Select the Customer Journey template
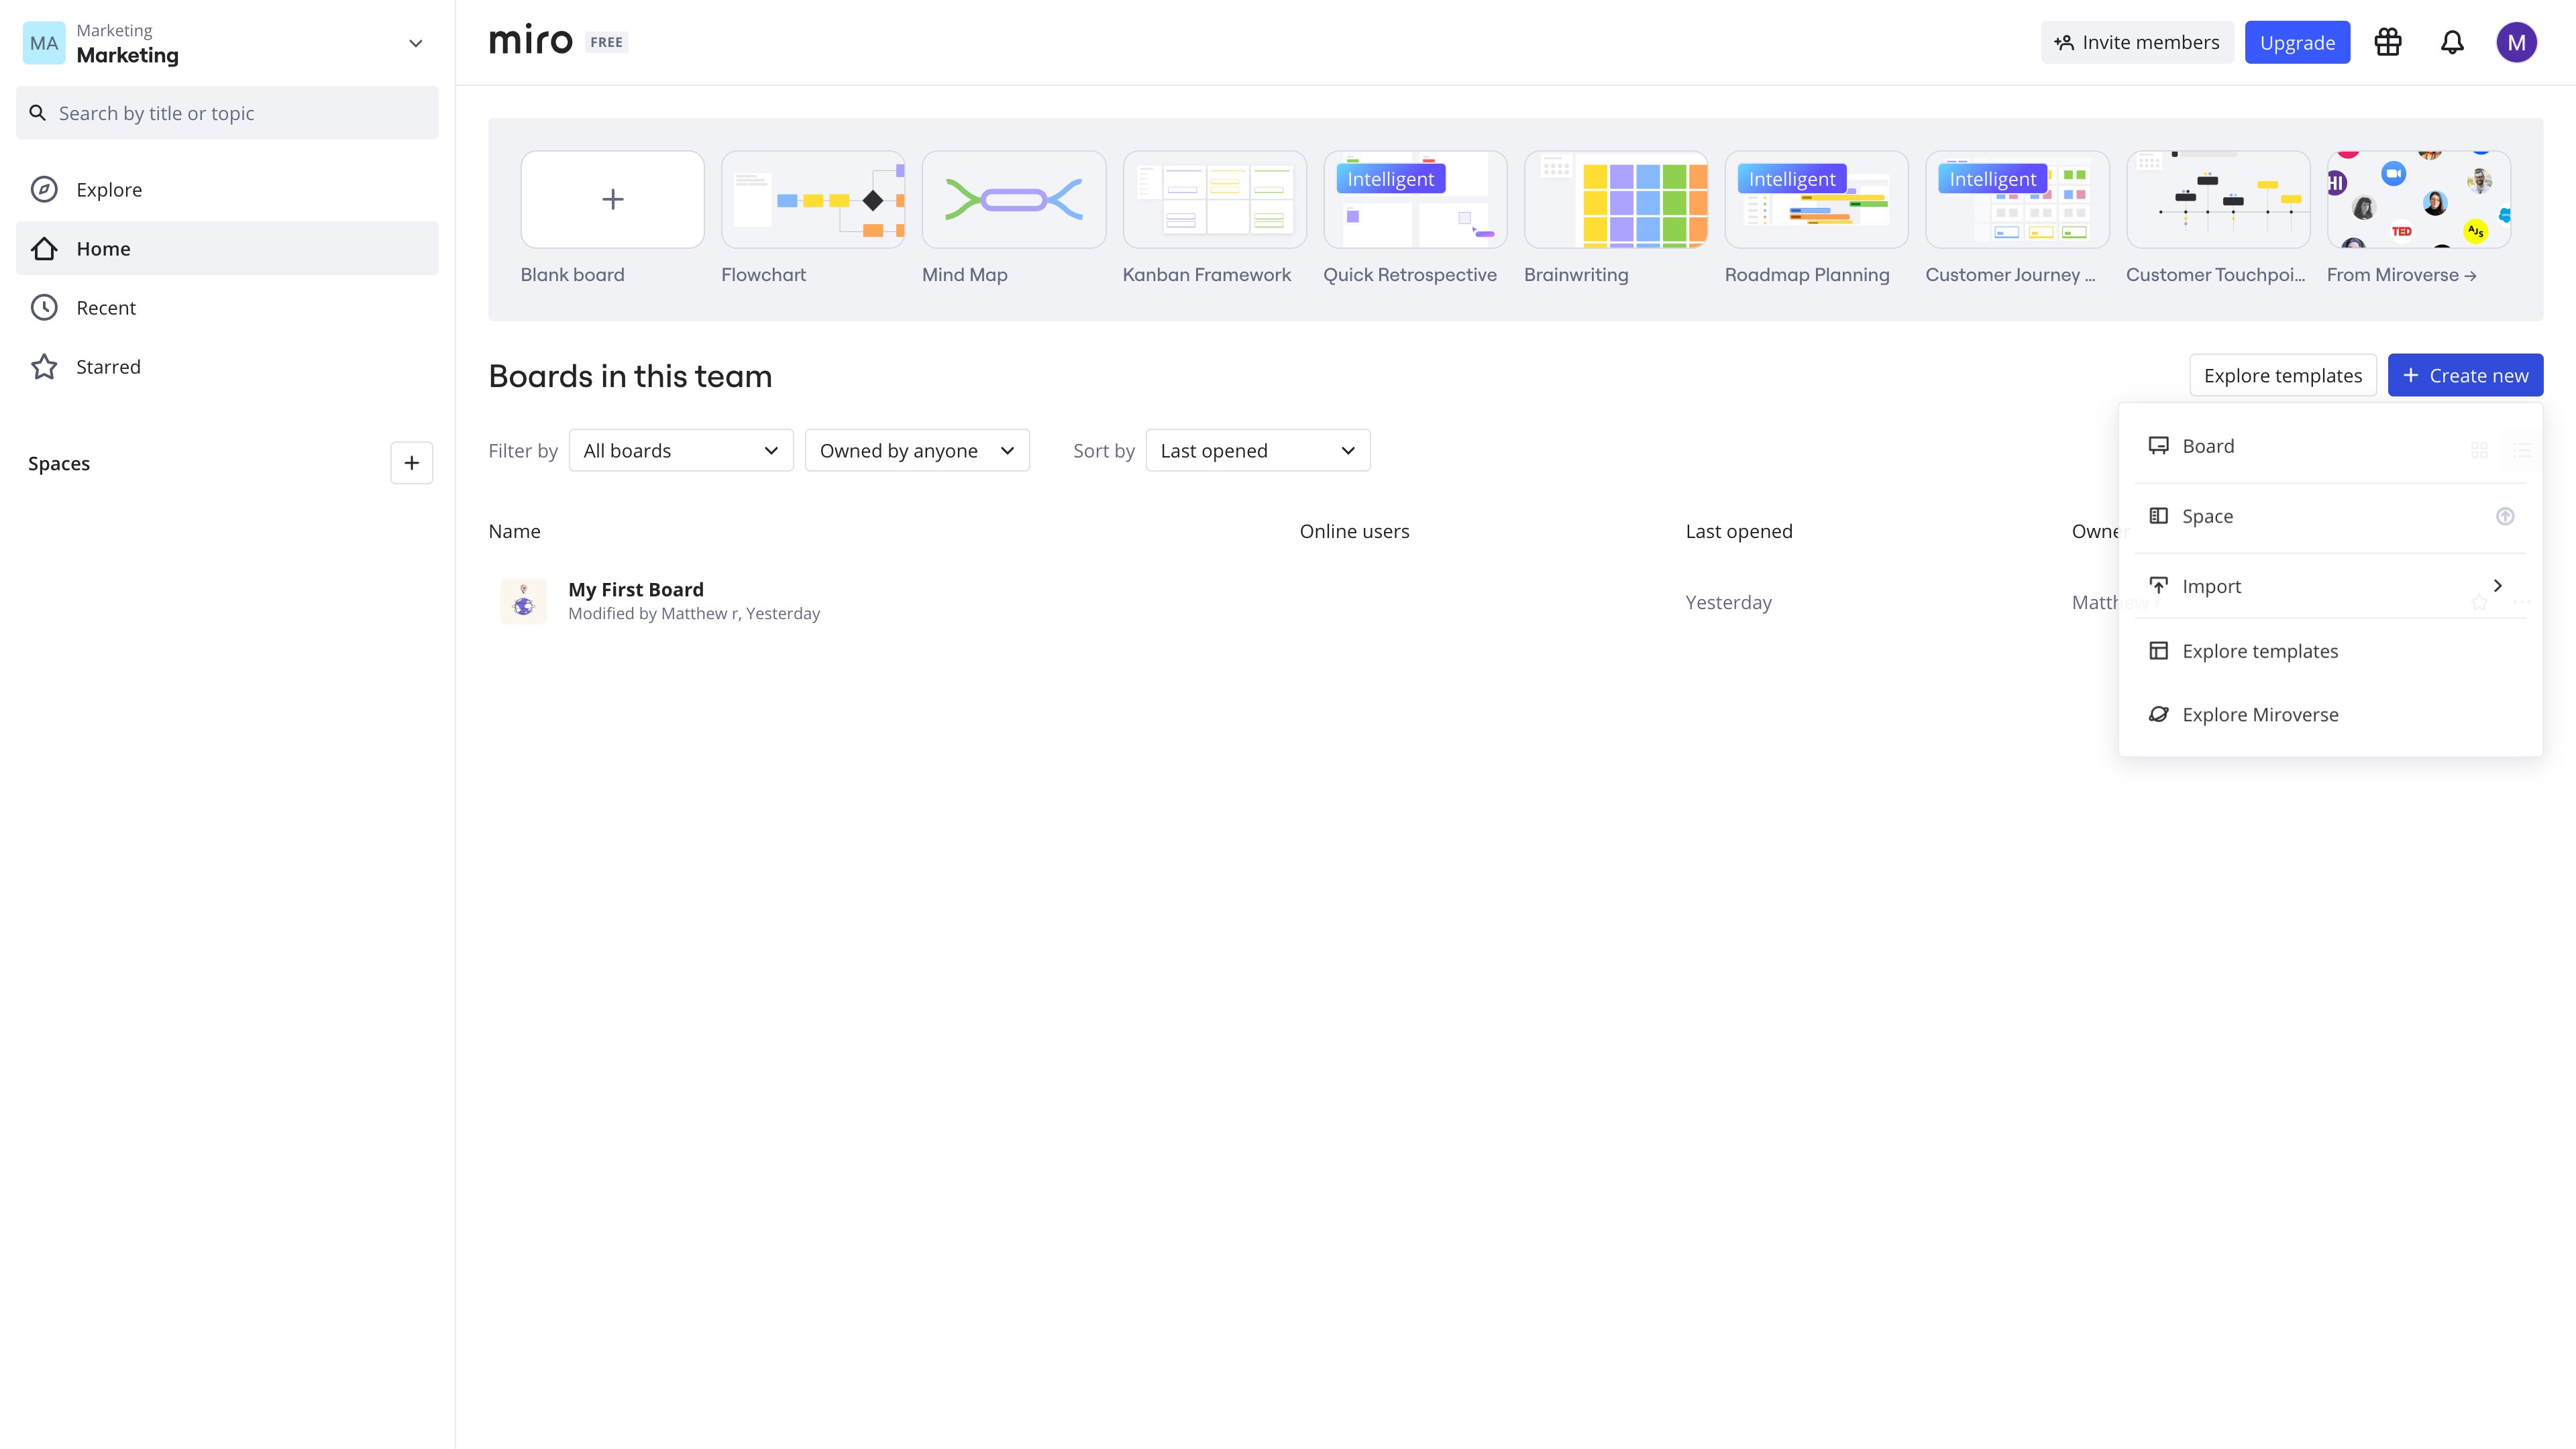 pos(2017,199)
